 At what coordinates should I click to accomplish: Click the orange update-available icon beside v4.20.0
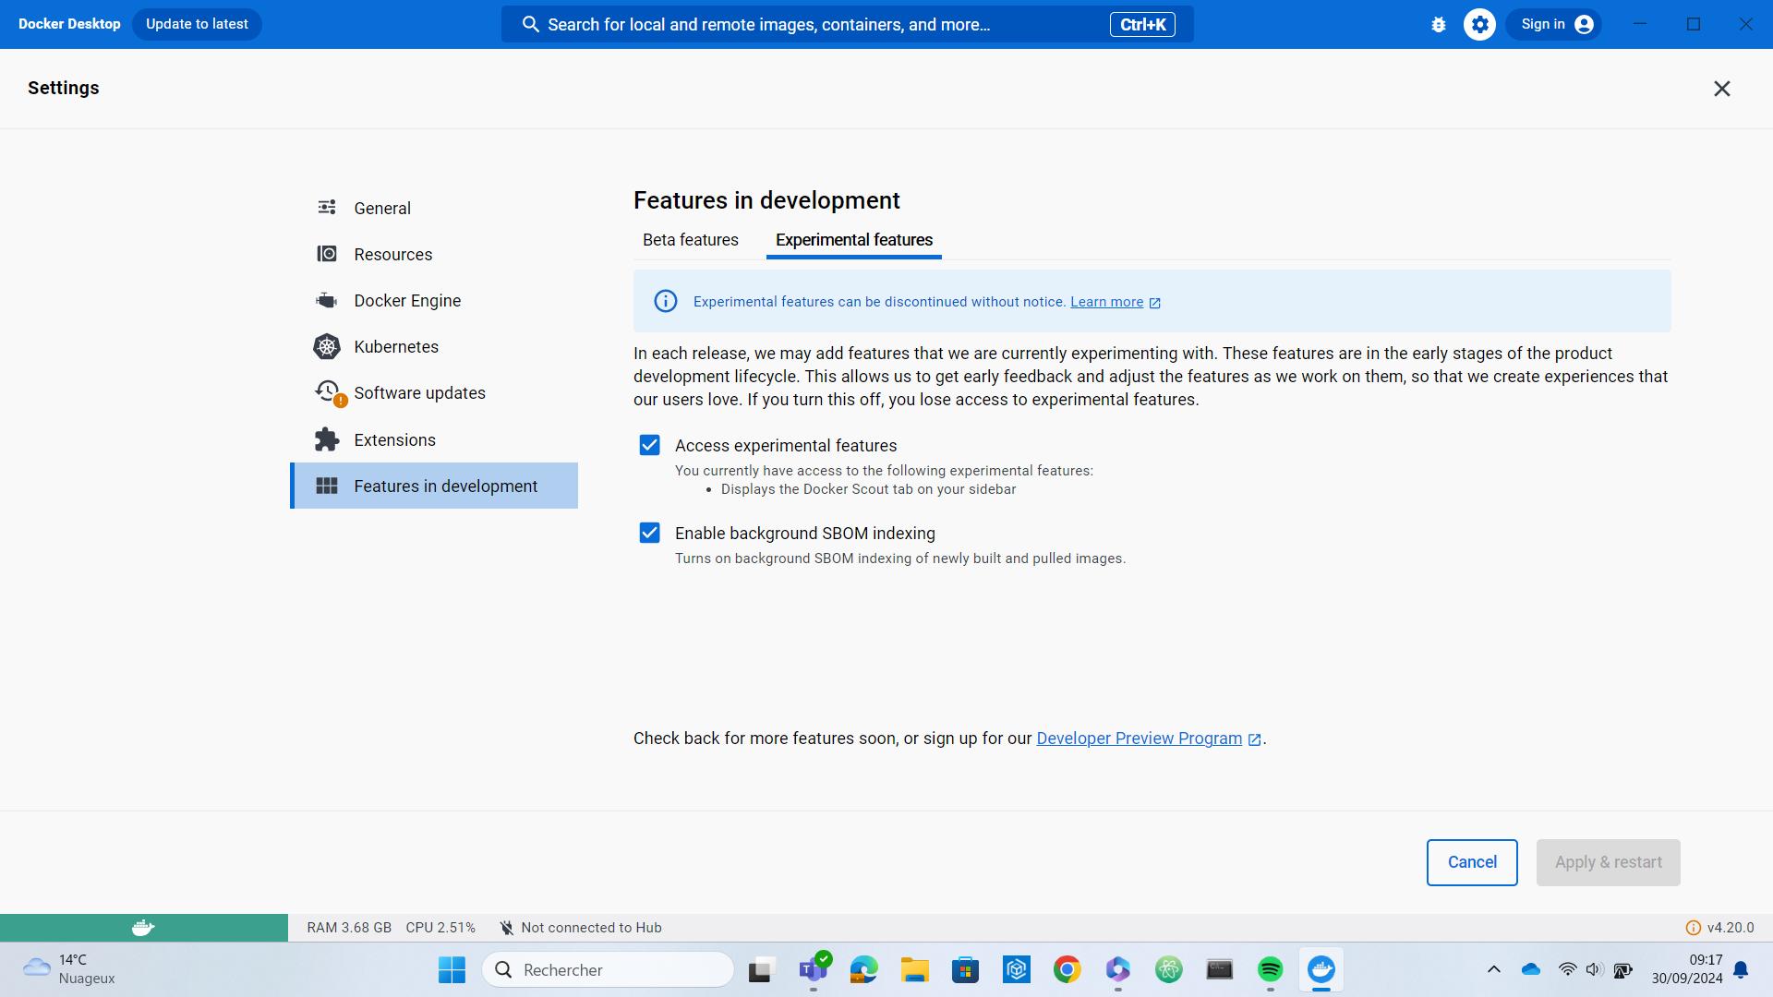click(1693, 928)
